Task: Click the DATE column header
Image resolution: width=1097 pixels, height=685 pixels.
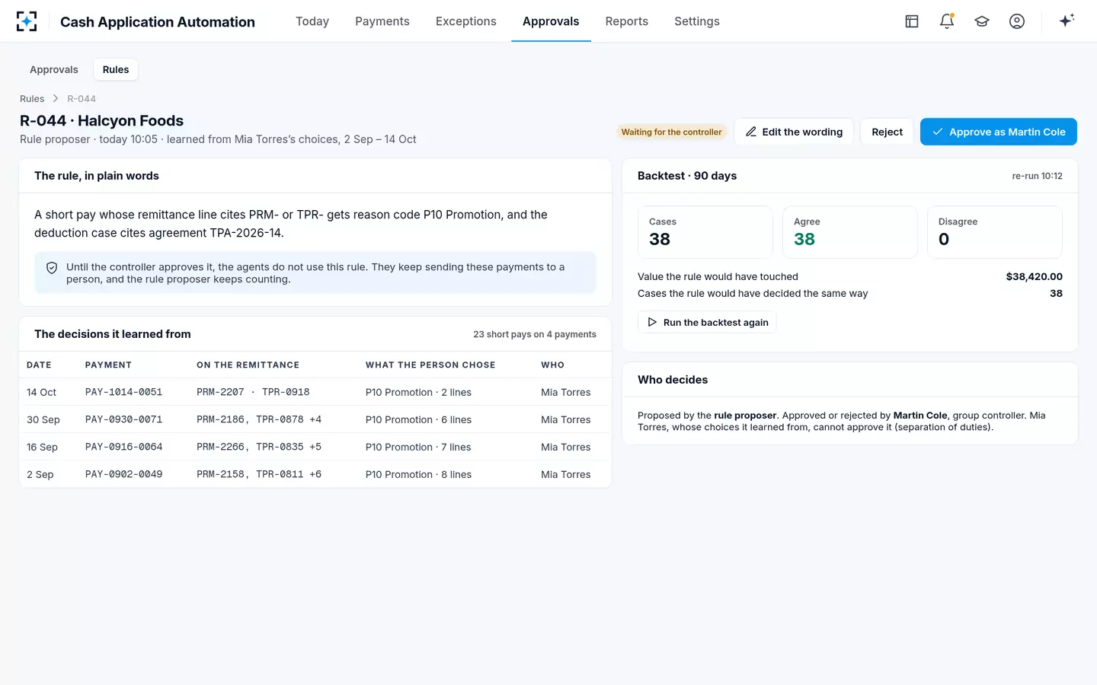Action: point(39,365)
